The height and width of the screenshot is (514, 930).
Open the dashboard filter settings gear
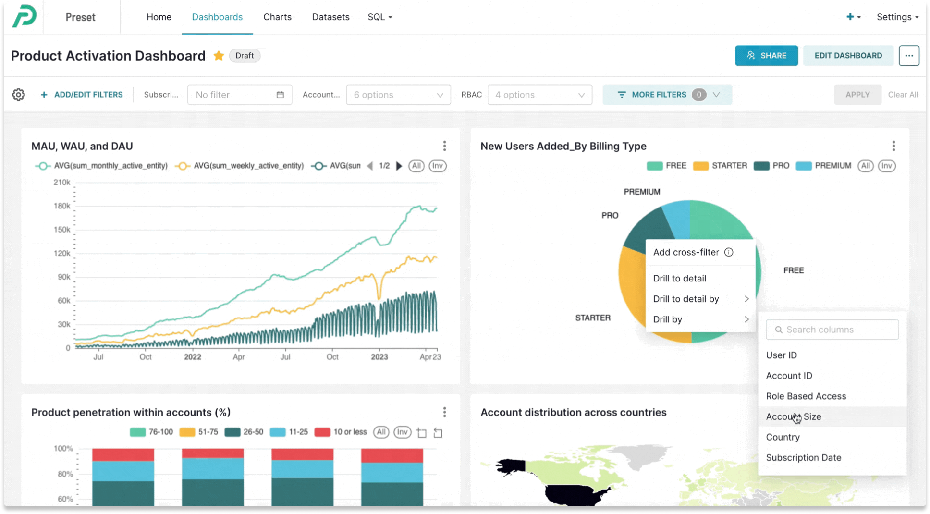click(x=18, y=95)
